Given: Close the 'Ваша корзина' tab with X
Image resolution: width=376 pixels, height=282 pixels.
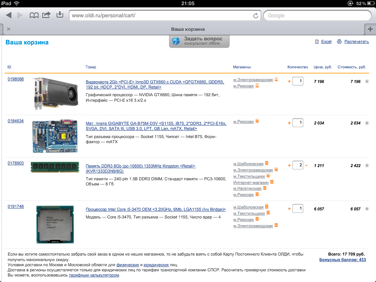Looking at the screenshot, I should click(x=9, y=29).
